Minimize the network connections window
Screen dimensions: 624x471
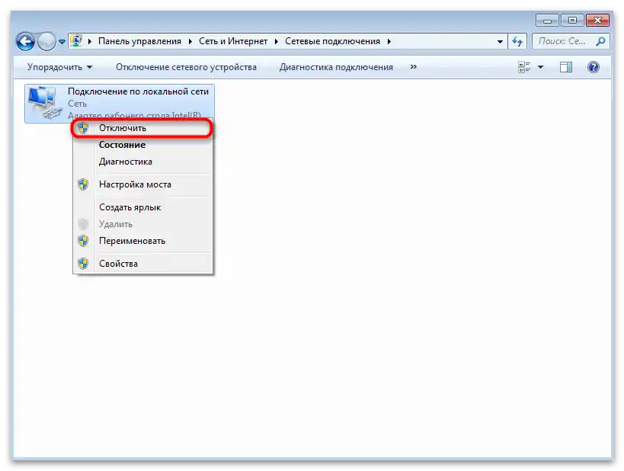tap(548, 21)
